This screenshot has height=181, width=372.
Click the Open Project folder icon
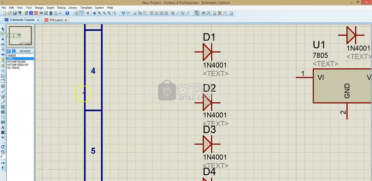[x=10, y=13]
